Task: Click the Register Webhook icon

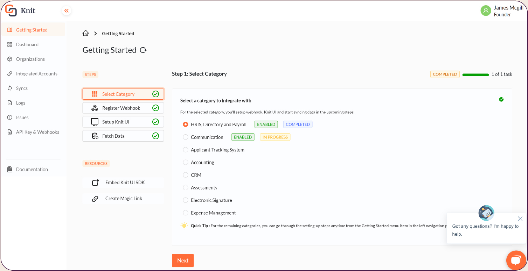Action: click(95, 108)
